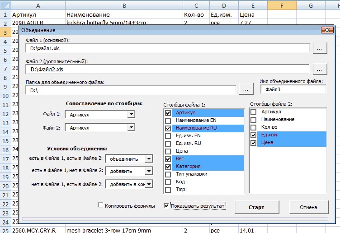Check the Артикул box in file 1 columns
Viewport: 340px width, 233px height.
(168, 113)
